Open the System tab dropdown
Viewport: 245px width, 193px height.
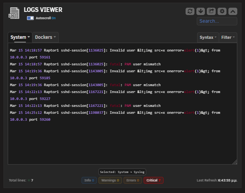(20, 37)
